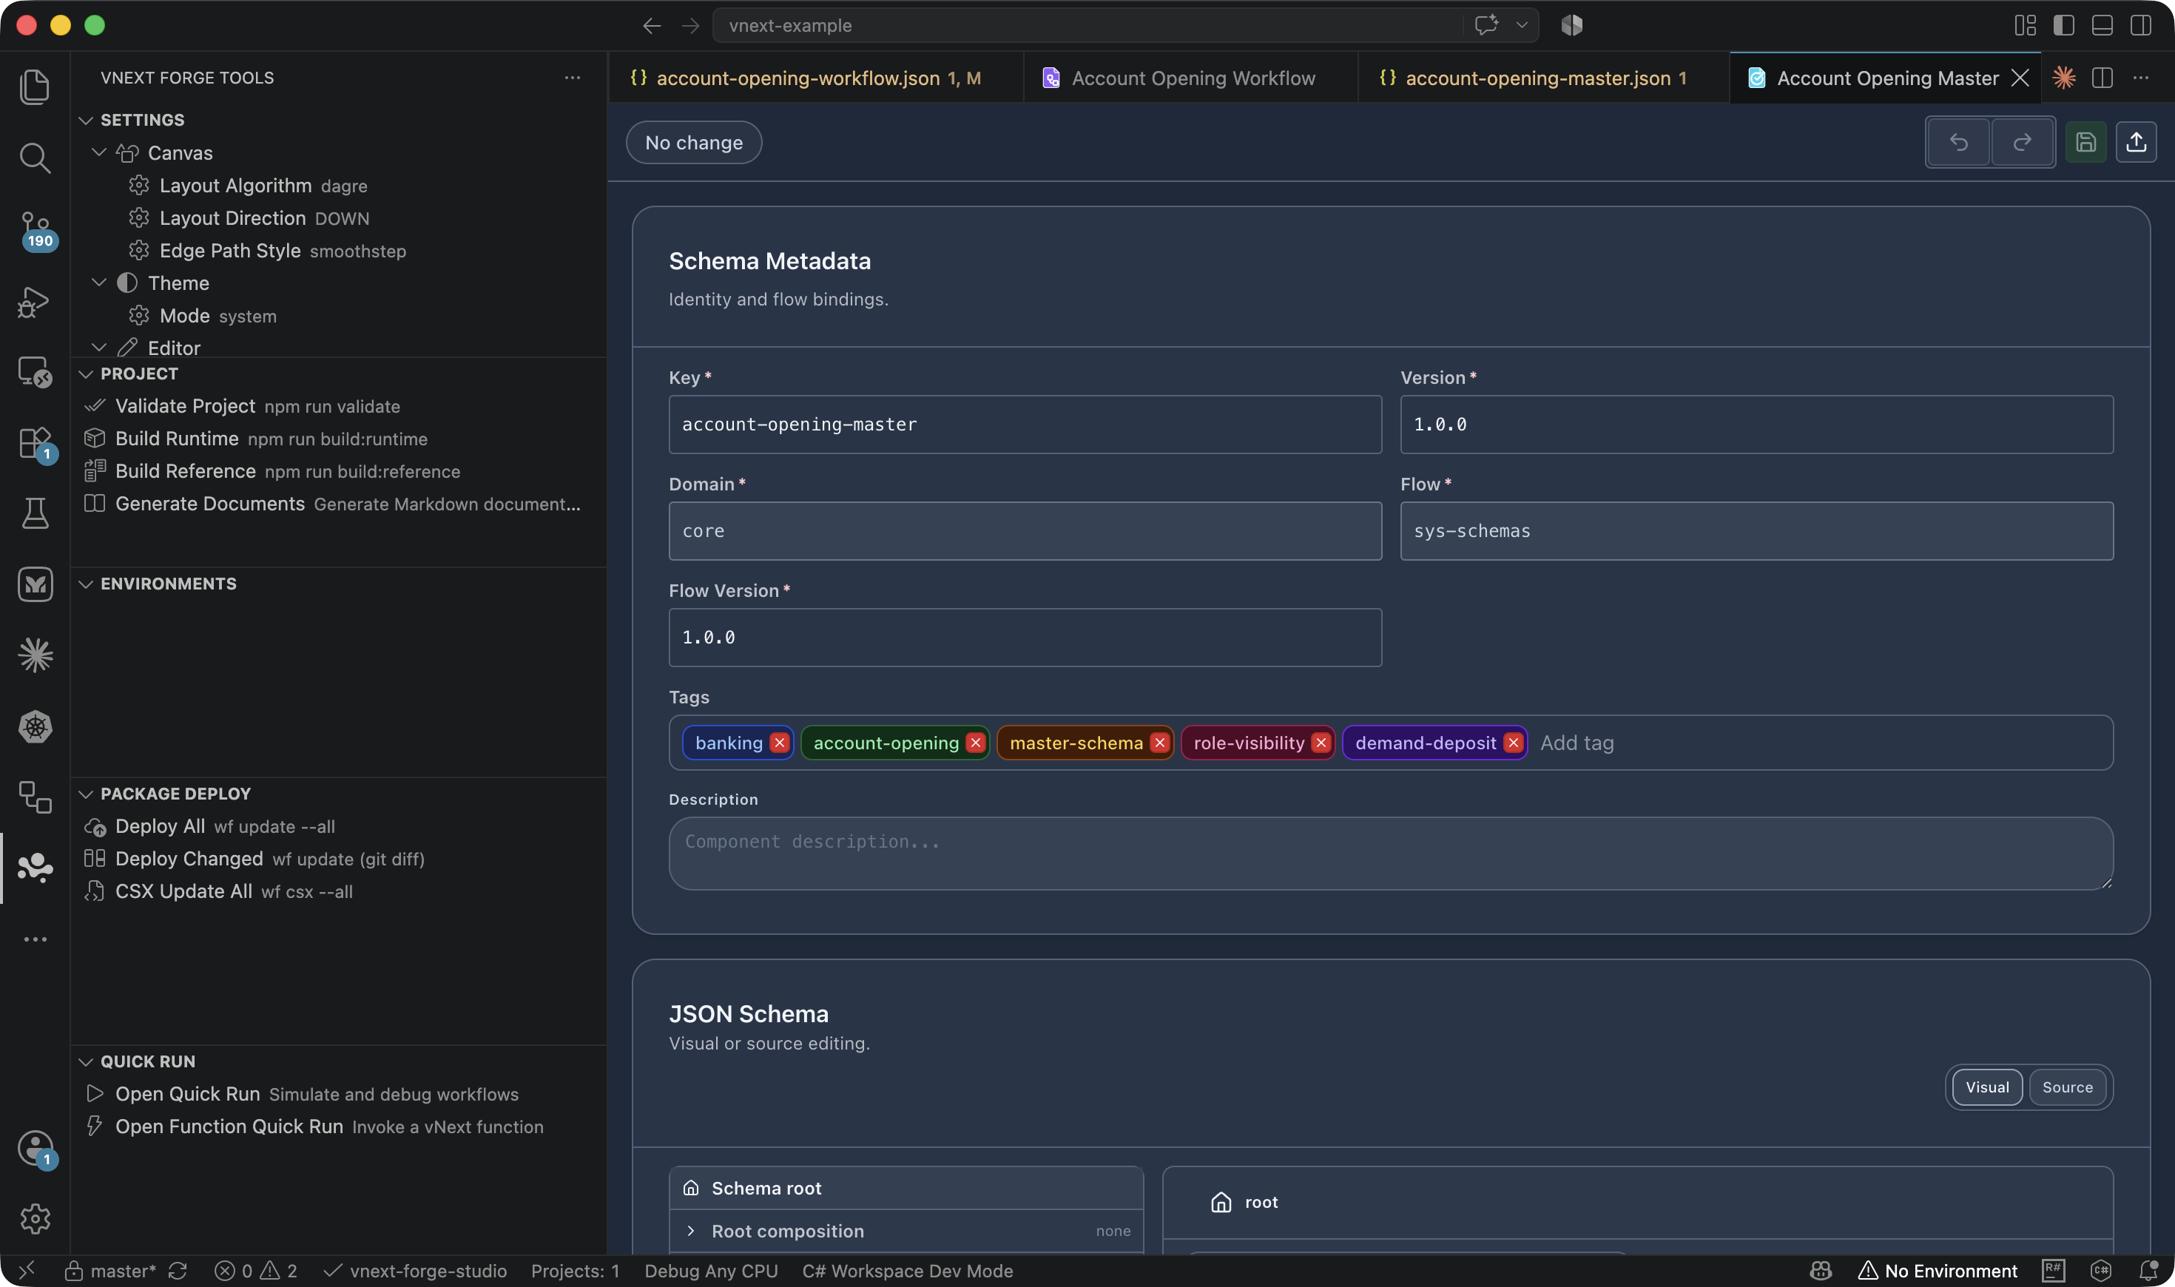Click the Accounts icon in activity bar
Screen dimensions: 2175x1287
point(35,1148)
